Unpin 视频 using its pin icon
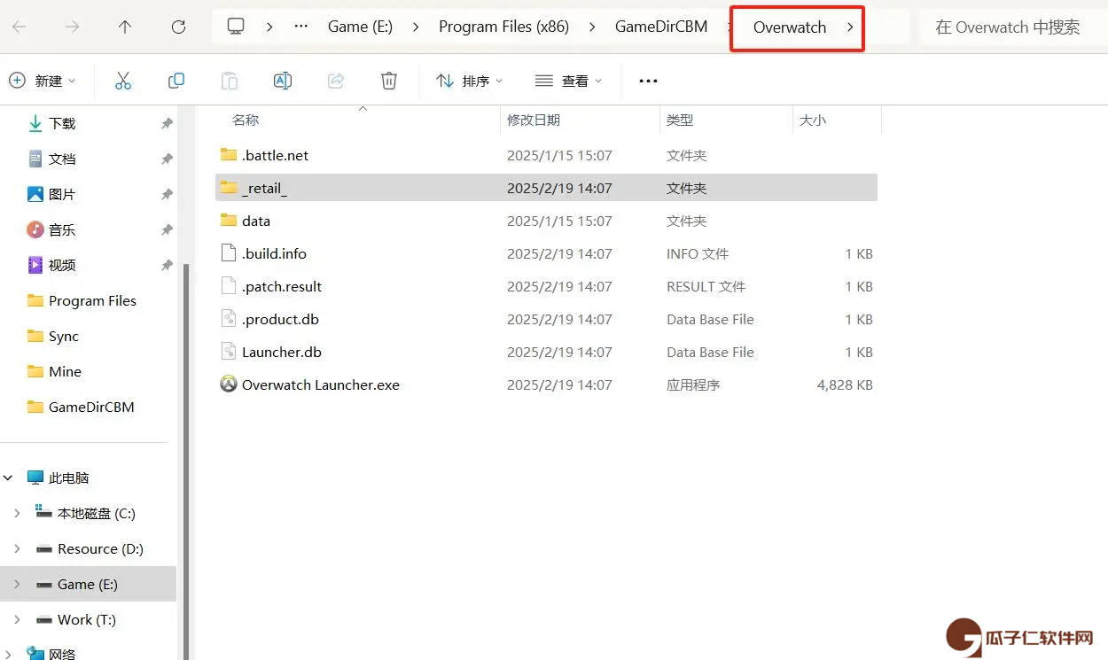Screen dimensions: 1108x660 click(167, 266)
